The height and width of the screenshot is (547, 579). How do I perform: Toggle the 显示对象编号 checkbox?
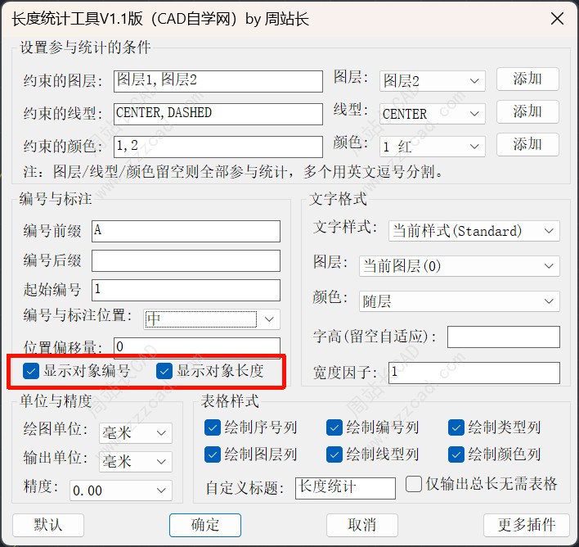[x=32, y=371]
